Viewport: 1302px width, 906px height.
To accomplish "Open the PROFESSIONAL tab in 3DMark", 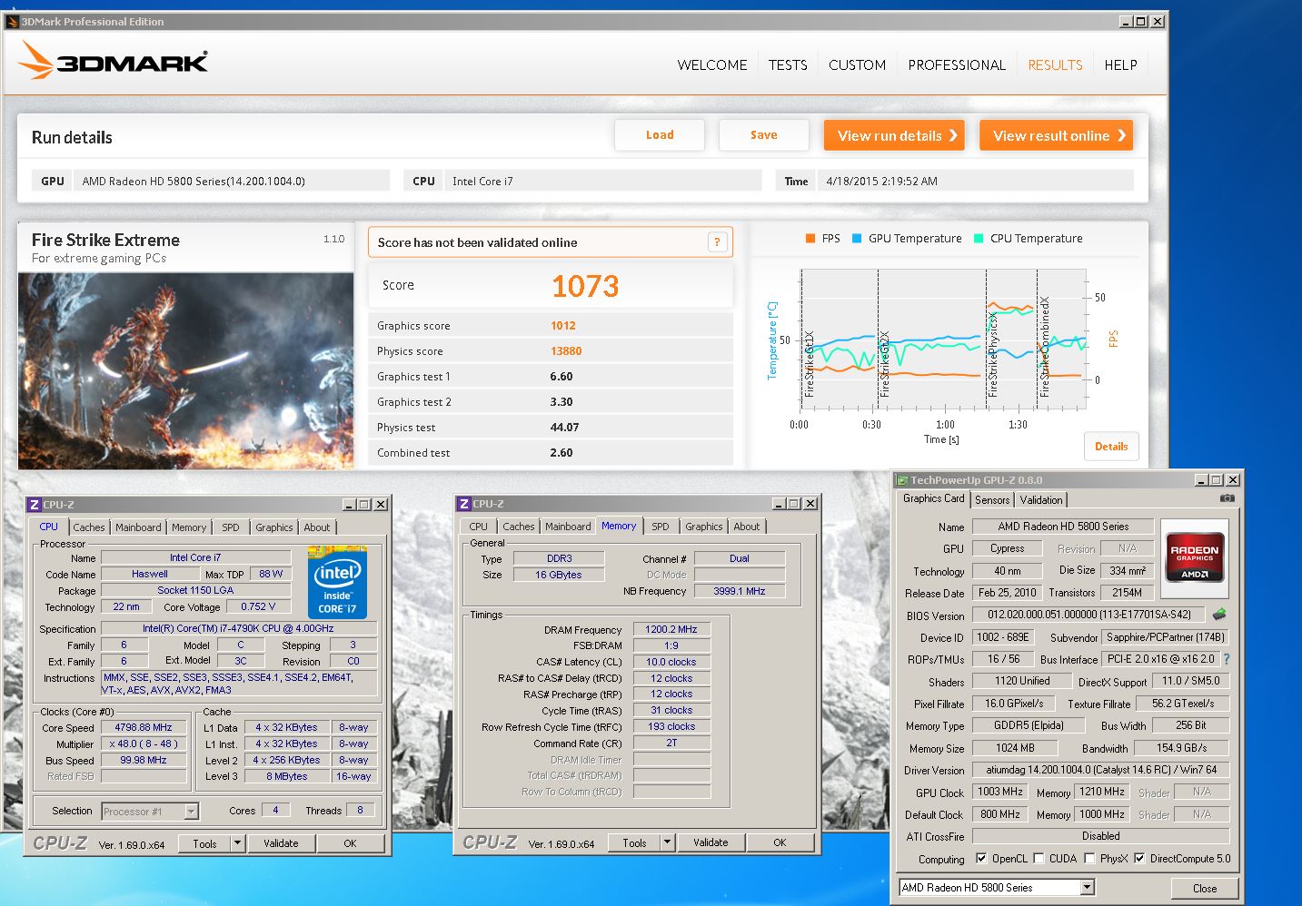I will (957, 65).
